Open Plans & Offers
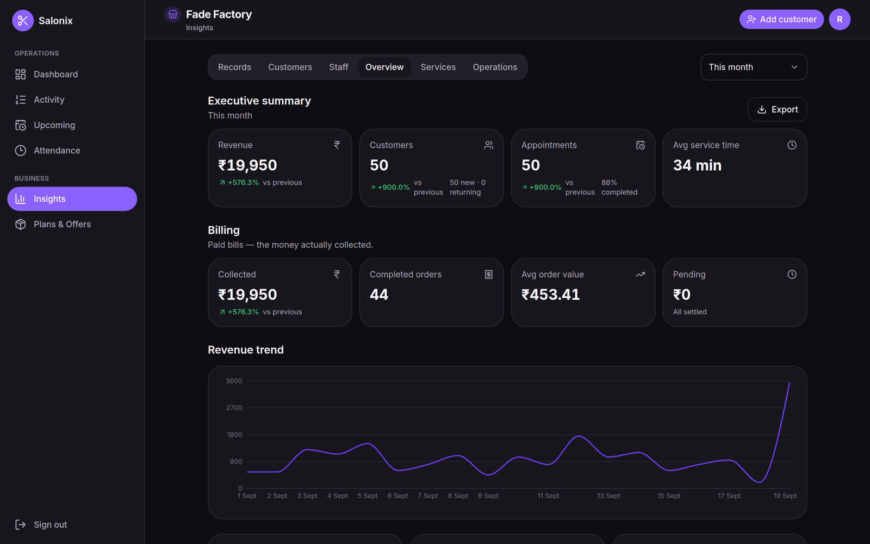Viewport: 870px width, 544px height. pyautogui.click(x=72, y=224)
